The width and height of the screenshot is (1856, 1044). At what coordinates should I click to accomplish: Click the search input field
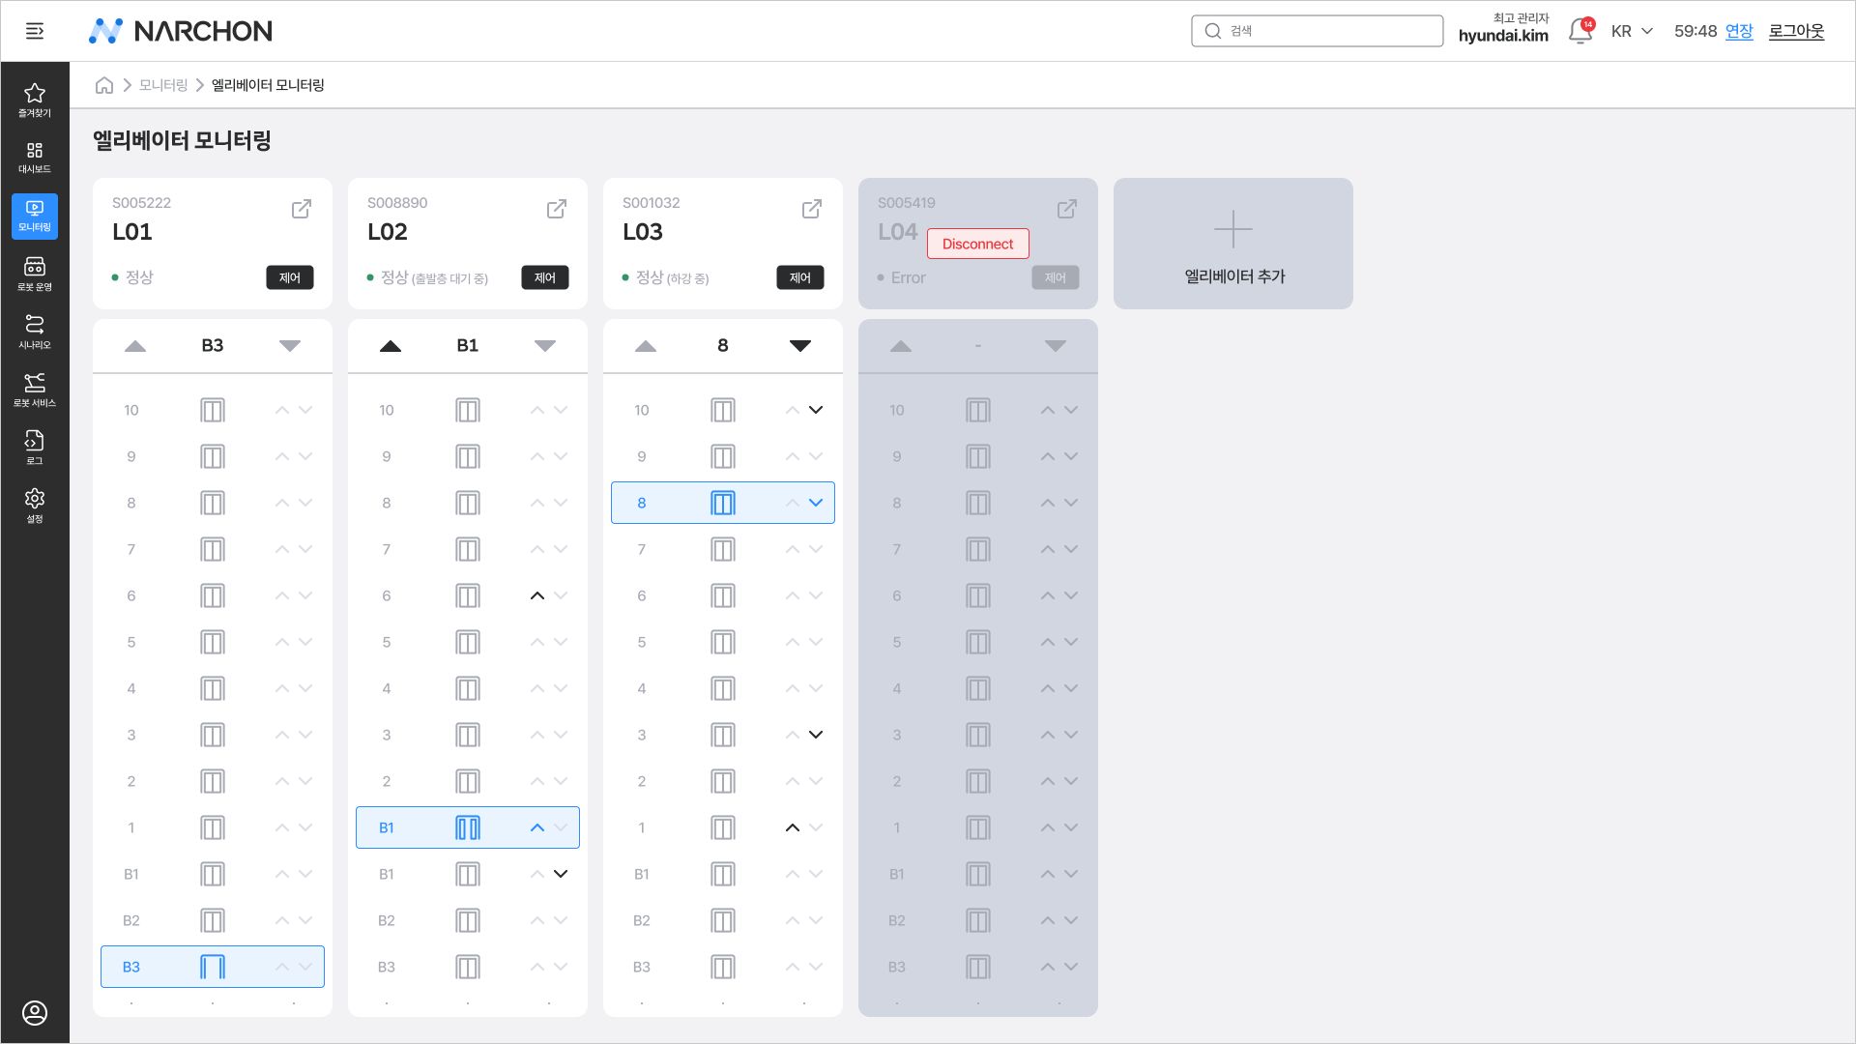click(x=1317, y=31)
